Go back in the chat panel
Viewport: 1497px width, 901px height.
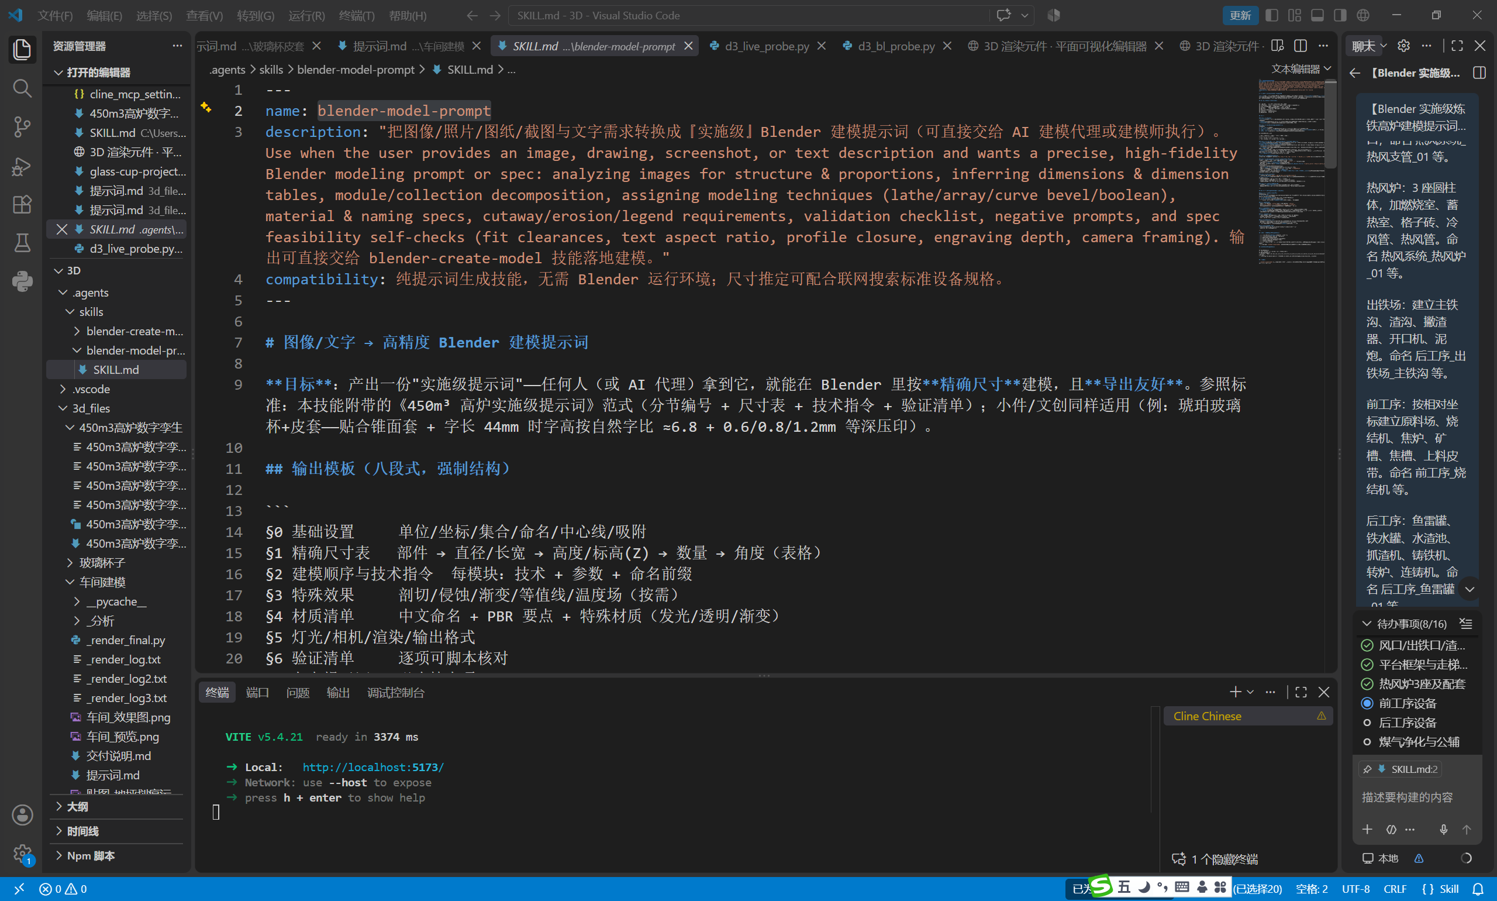point(1355,73)
